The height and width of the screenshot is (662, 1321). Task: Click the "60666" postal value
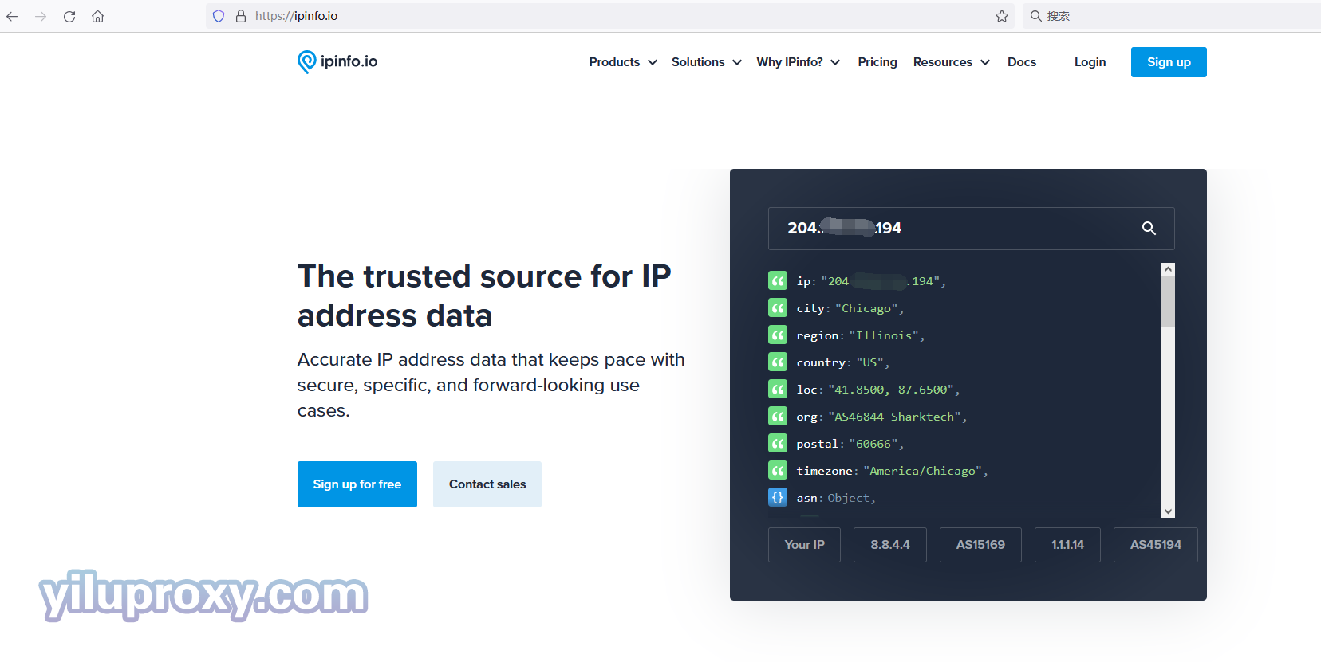(873, 444)
